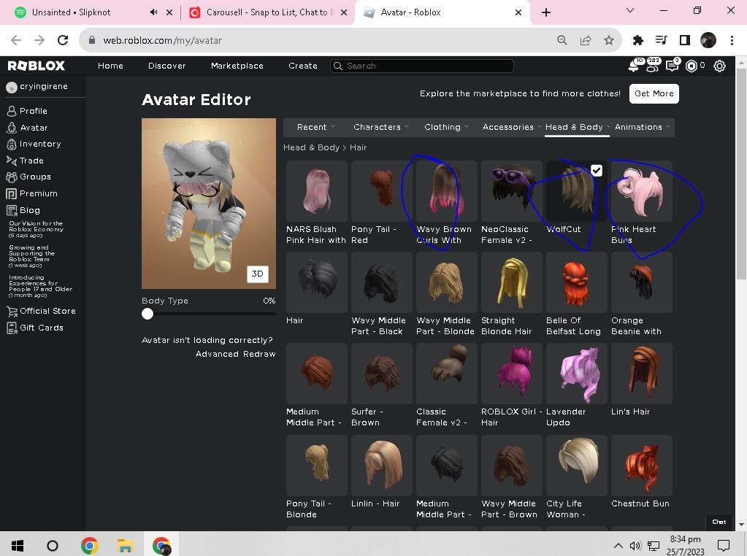The image size is (747, 556).
Task: Switch to the Marketplace menu item
Action: pos(237,66)
